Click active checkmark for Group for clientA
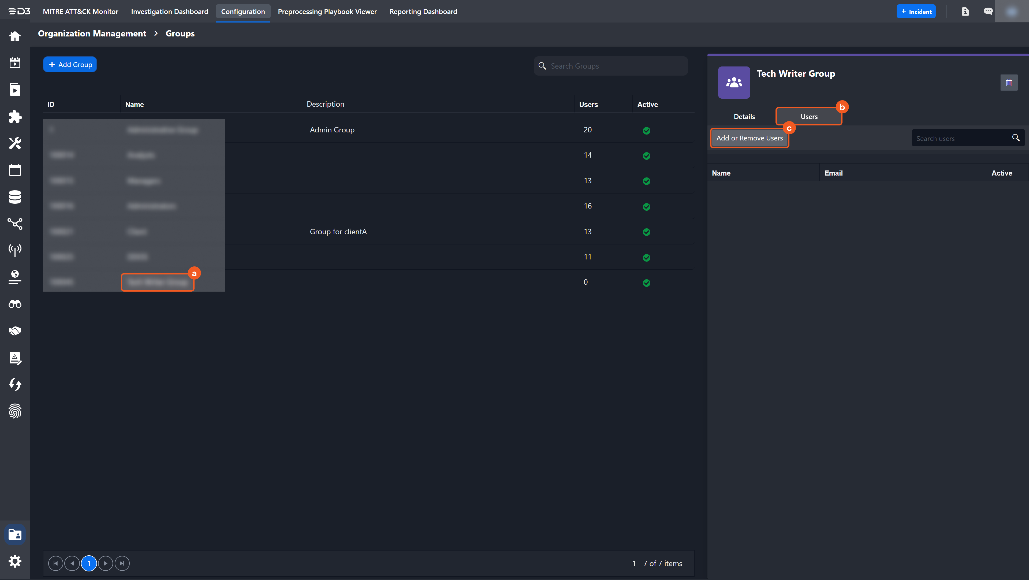Screen dimensions: 1029x580 [x=646, y=232]
